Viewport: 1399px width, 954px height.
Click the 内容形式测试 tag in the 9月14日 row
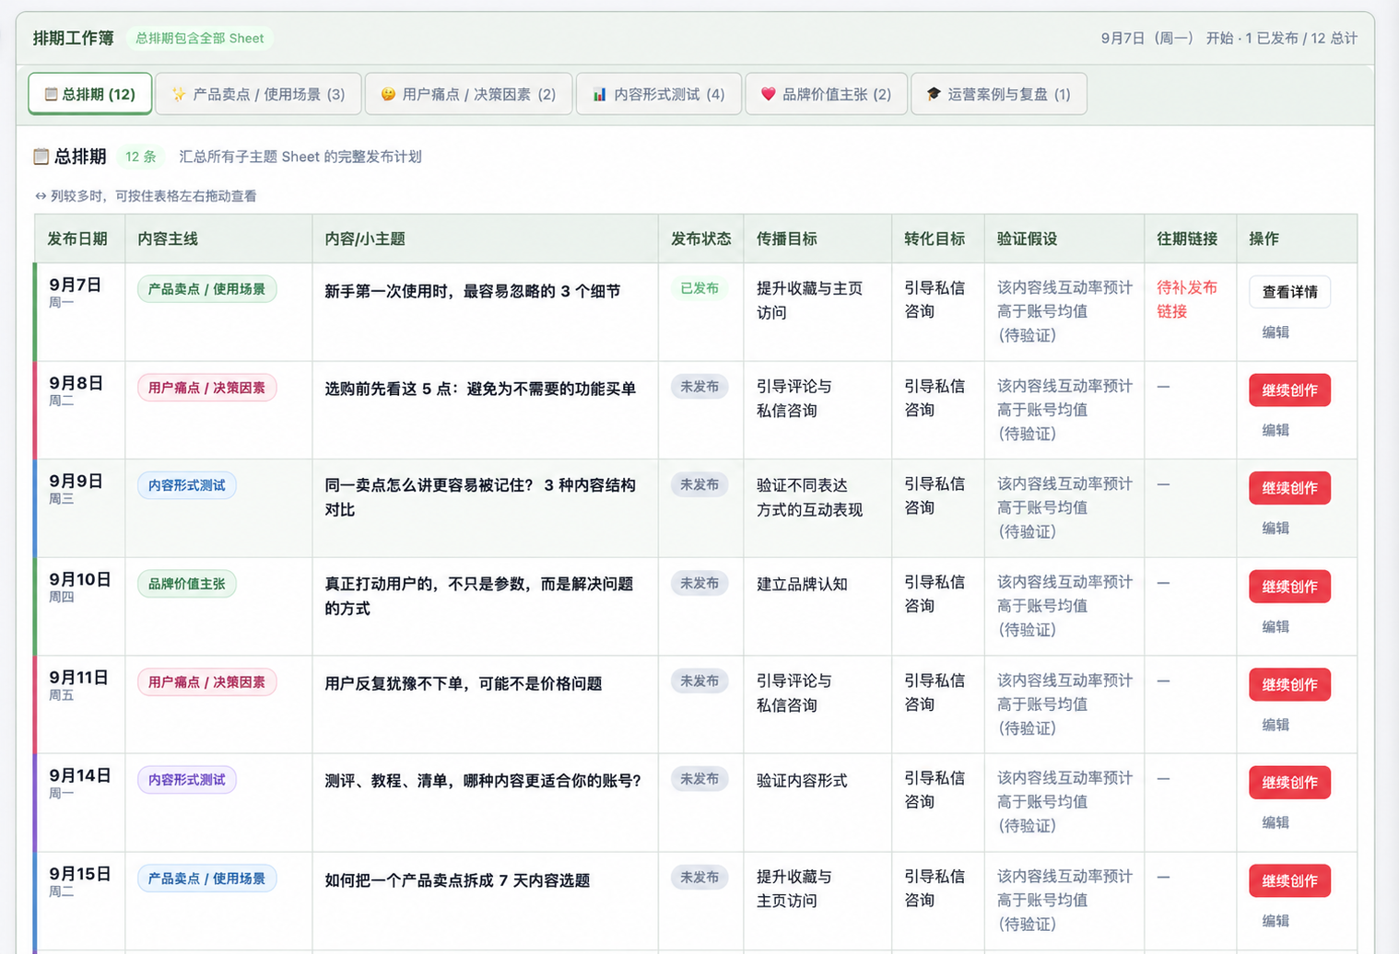click(186, 780)
